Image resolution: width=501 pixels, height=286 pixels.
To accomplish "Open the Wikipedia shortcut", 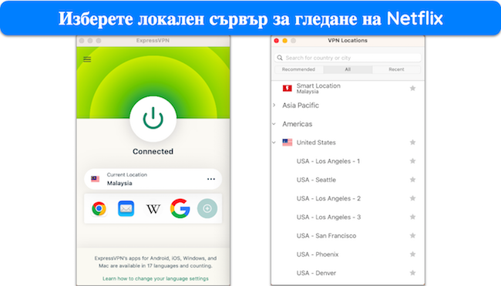I will [x=153, y=209].
